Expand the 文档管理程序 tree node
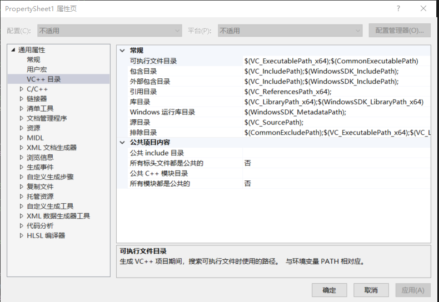Image resolution: width=439 pixels, height=302 pixels. click(x=22, y=118)
